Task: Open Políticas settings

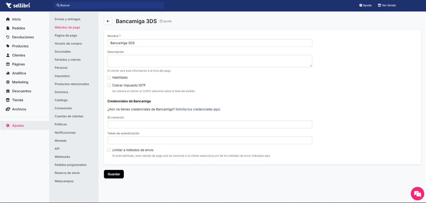Action: coord(61,124)
